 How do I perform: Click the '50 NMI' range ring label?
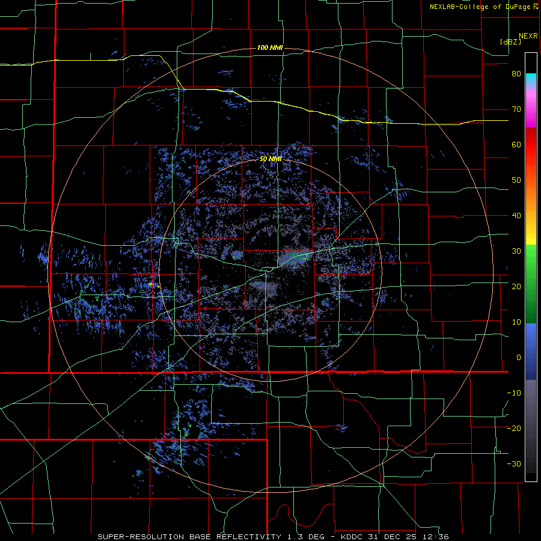click(270, 159)
